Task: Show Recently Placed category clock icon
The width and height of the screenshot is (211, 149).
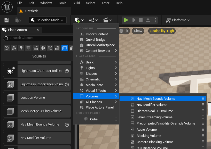Action: click(x=7, y=48)
